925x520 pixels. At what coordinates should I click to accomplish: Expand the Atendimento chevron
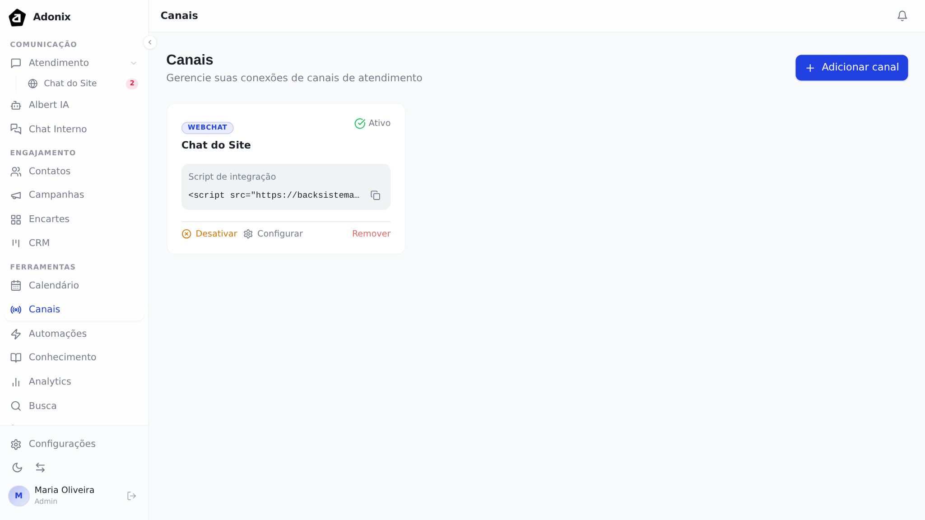tap(134, 63)
